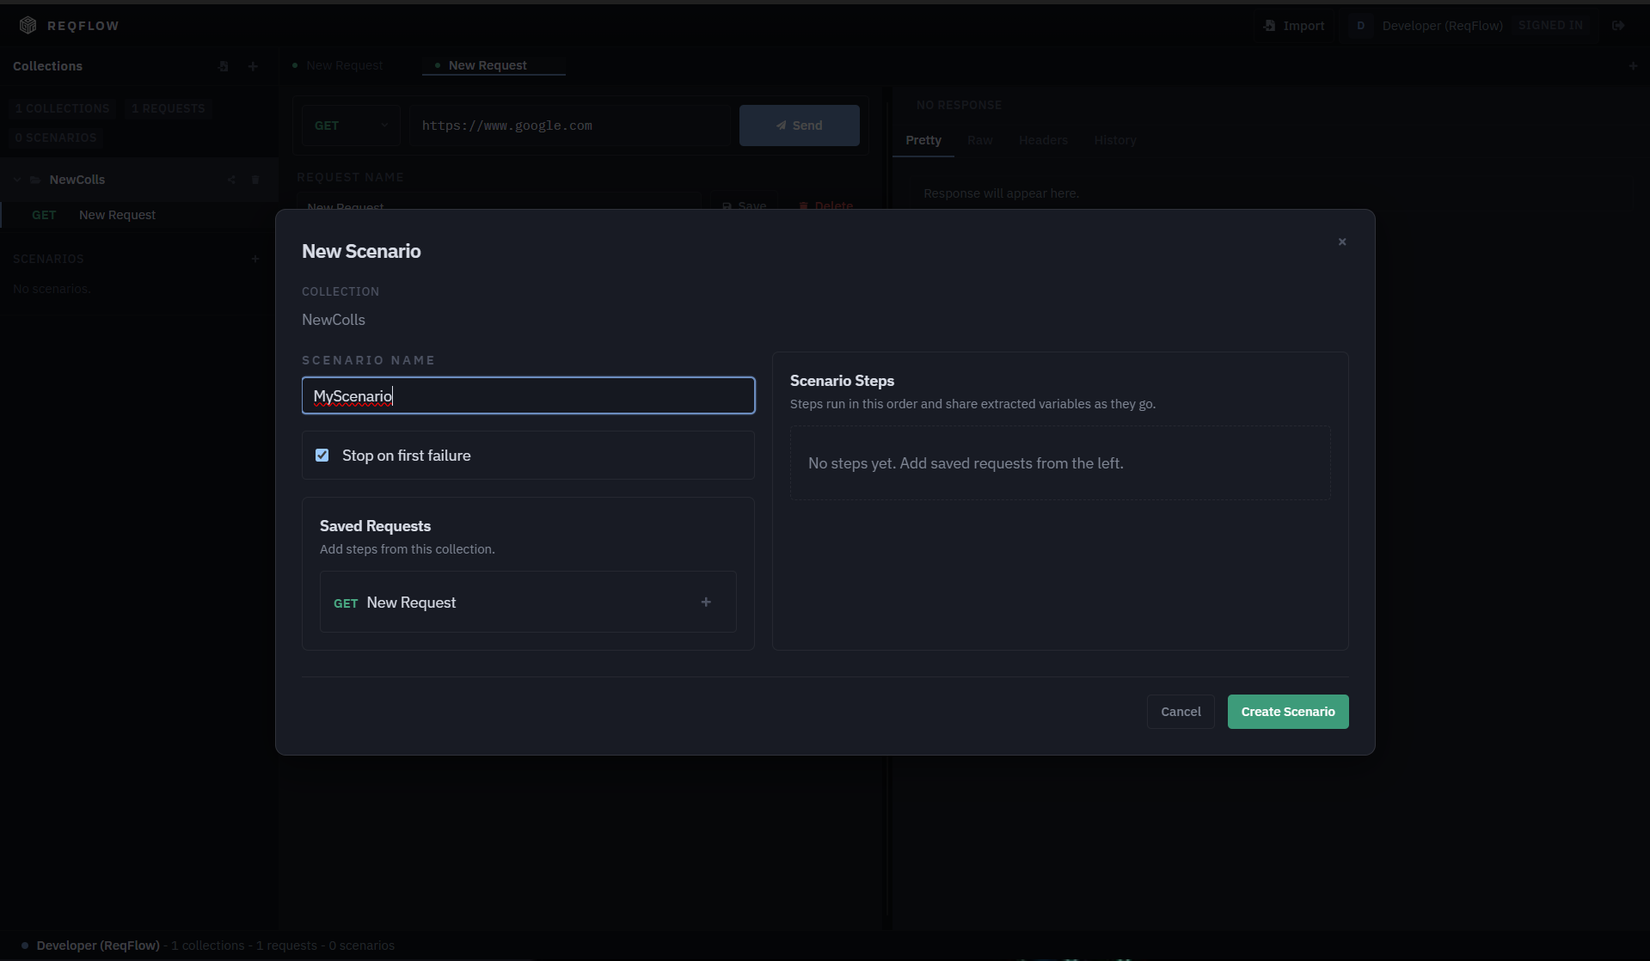This screenshot has width=1650, height=961.
Task: Add New Request as a step via plus icon
Action: point(706,602)
